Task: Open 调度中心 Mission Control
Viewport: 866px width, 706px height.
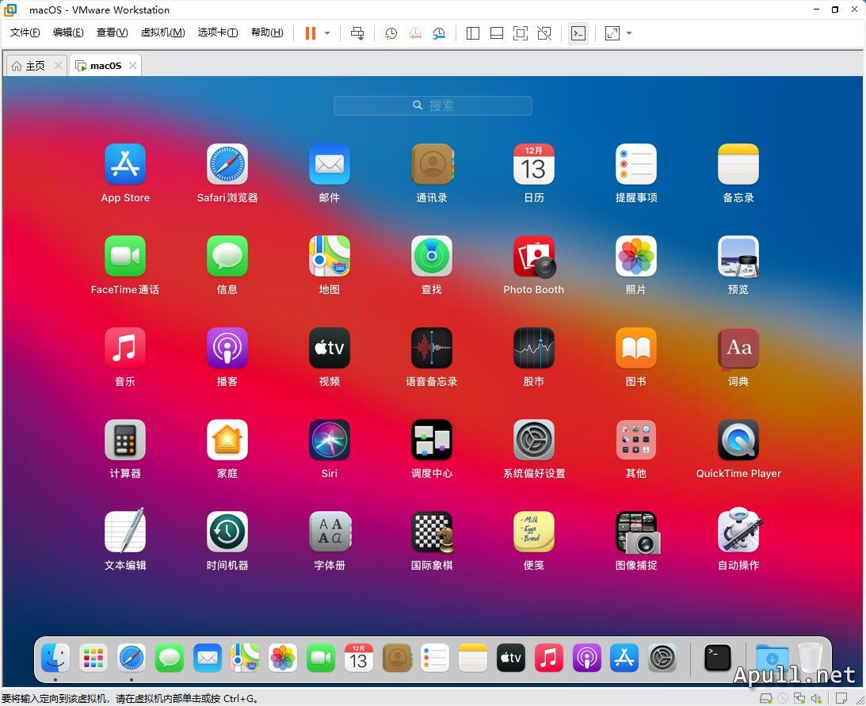Action: pyautogui.click(x=432, y=440)
